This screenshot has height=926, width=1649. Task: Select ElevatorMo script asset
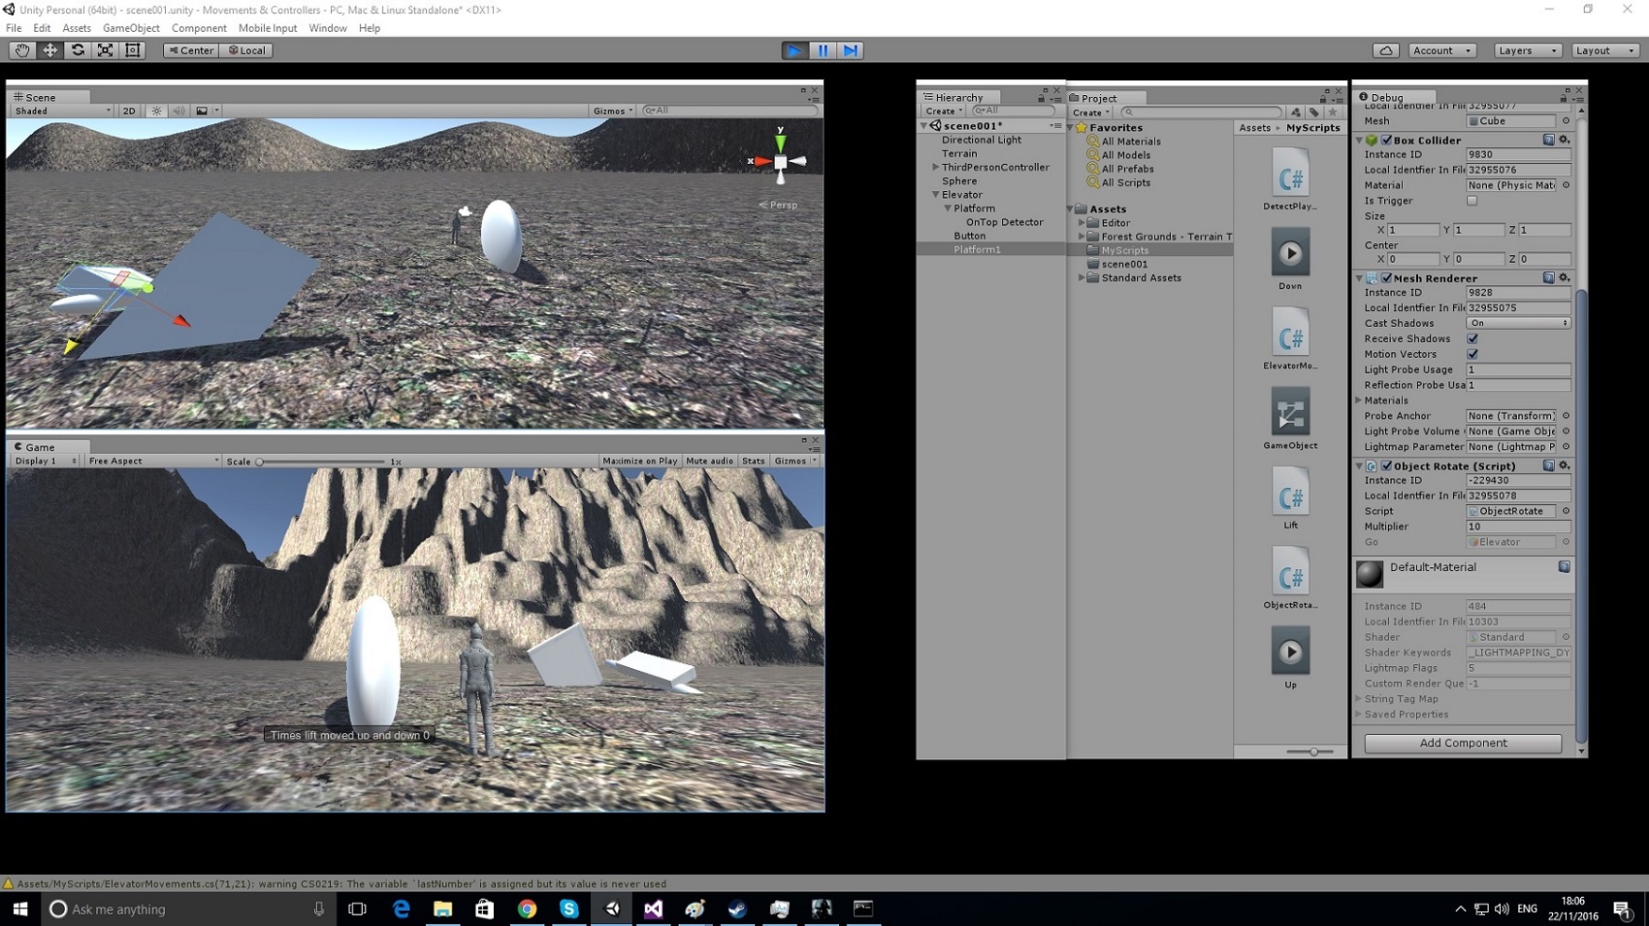[x=1290, y=338]
